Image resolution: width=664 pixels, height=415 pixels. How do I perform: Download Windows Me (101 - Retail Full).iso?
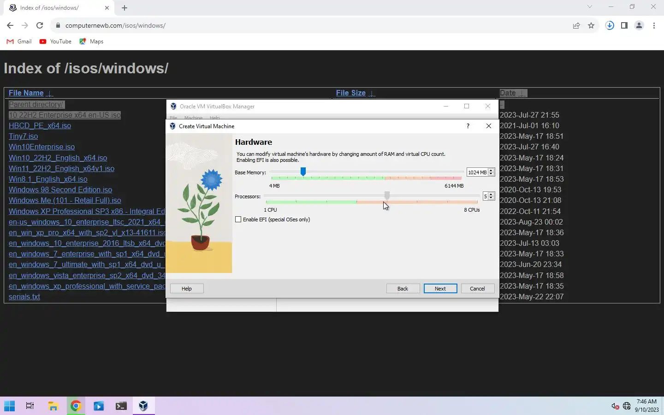point(65,201)
